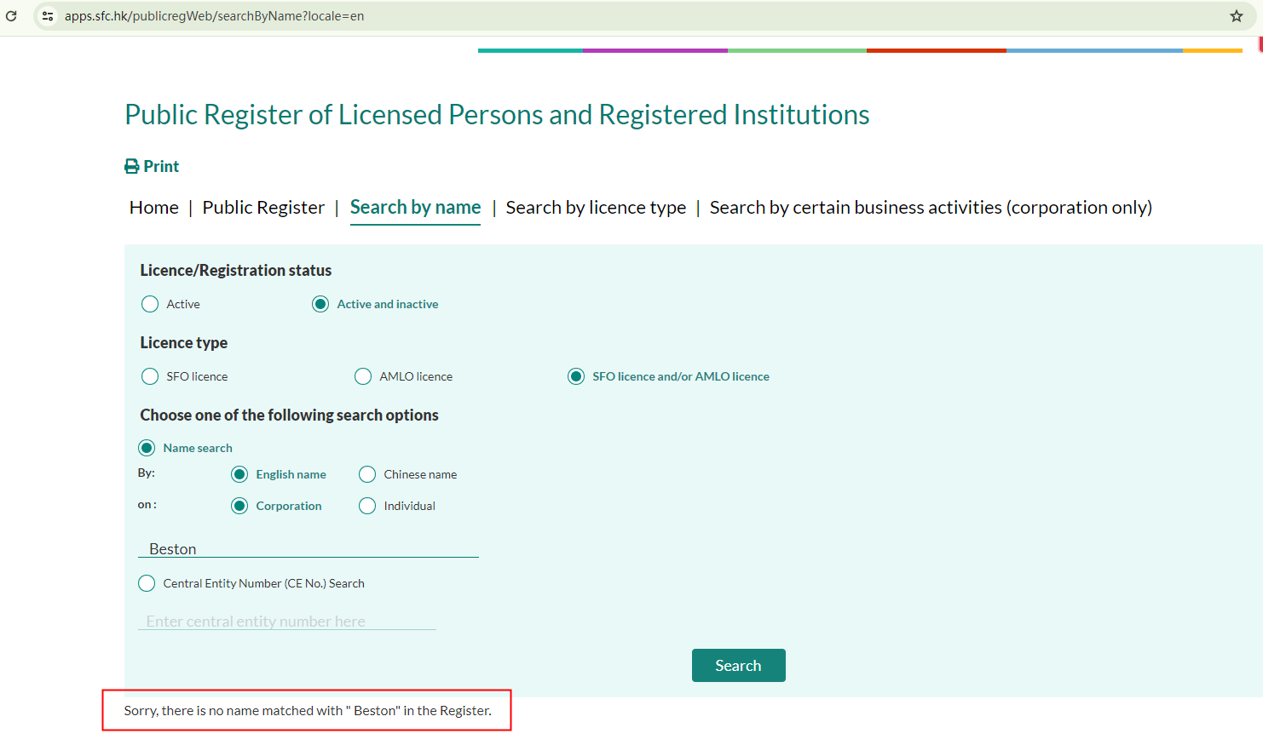Click the central entity number input field
This screenshot has height=745, width=1263.
pyautogui.click(x=287, y=621)
